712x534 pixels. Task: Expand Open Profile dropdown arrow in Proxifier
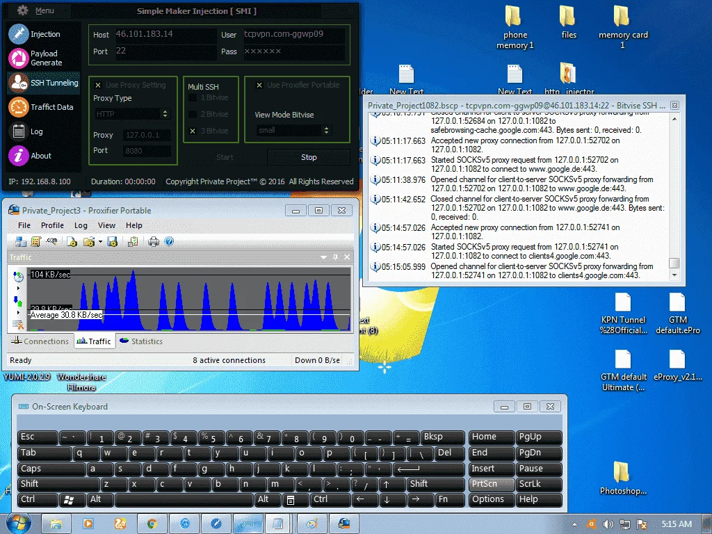tap(100, 241)
